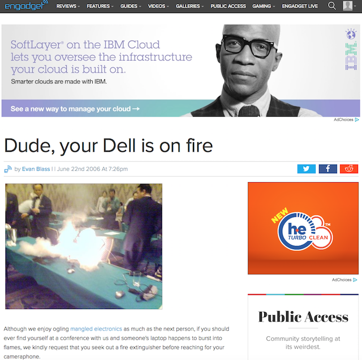Open author Evan Blass's page
Screen dimensions: 362x360
[36, 169]
